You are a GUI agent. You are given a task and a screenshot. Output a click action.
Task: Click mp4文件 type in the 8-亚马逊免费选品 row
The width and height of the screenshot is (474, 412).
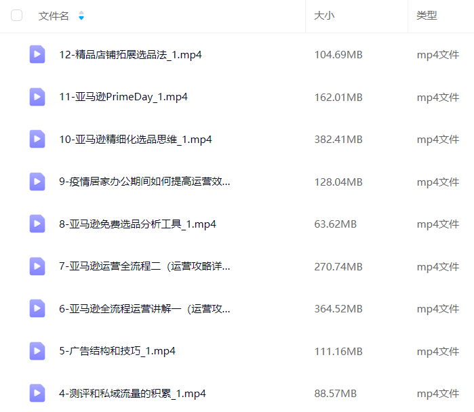(x=438, y=224)
